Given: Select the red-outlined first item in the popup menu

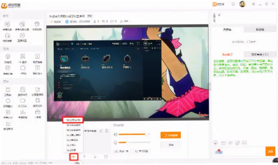Looking at the screenshot, I should pos(73,120).
